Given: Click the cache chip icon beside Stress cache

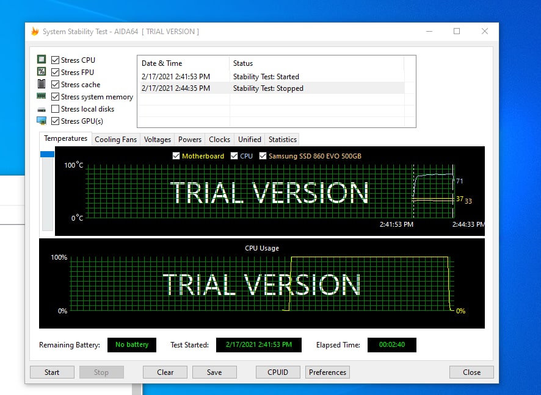Looking at the screenshot, I should (42, 84).
